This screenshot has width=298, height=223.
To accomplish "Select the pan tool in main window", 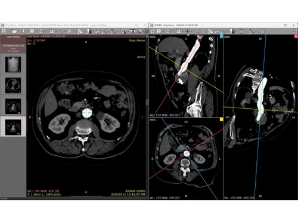I will [x=98, y=31].
